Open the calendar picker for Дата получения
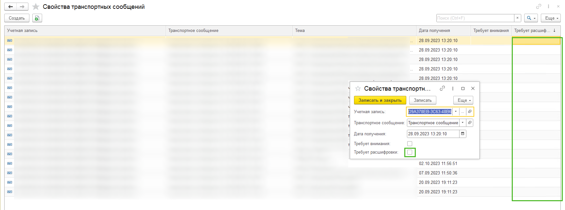 pos(462,134)
